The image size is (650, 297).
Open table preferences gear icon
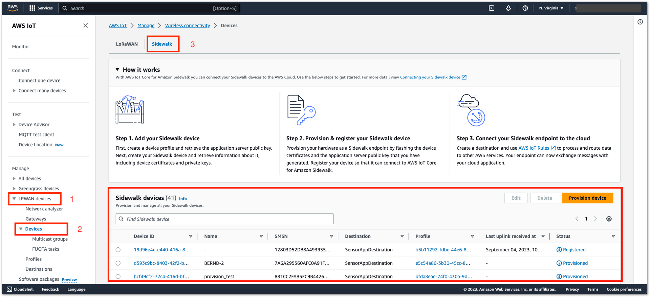609,219
